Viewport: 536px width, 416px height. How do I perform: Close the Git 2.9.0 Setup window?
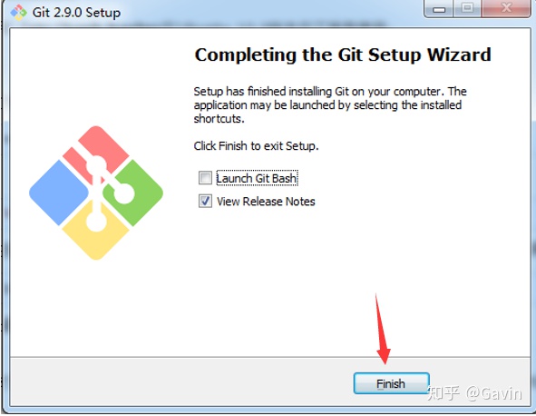point(506,8)
